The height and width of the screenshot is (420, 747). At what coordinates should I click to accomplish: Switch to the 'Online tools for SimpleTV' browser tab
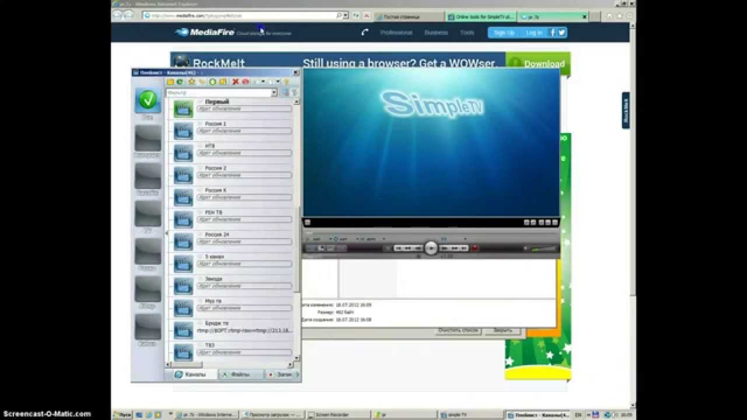(x=482, y=17)
